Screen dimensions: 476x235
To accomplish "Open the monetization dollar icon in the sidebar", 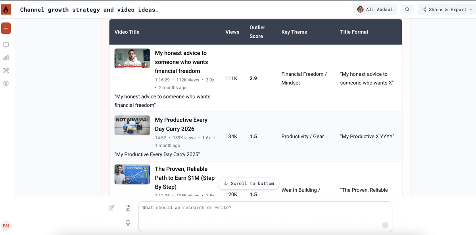I will (6, 83).
